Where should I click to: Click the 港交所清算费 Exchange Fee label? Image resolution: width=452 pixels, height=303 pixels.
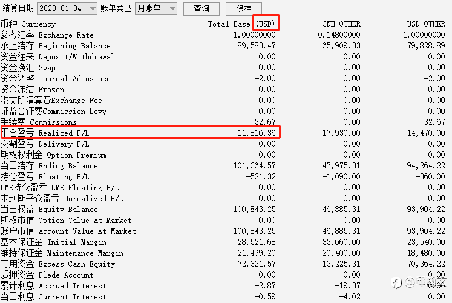click(x=51, y=100)
